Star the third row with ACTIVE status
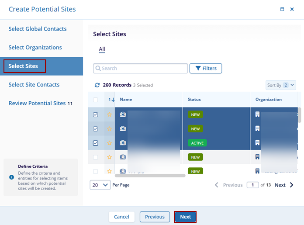The image size is (304, 225). coord(109,143)
